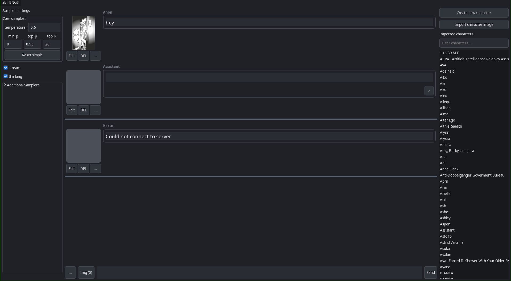
Task: Click the Filter characters search box
Action: pos(474,43)
